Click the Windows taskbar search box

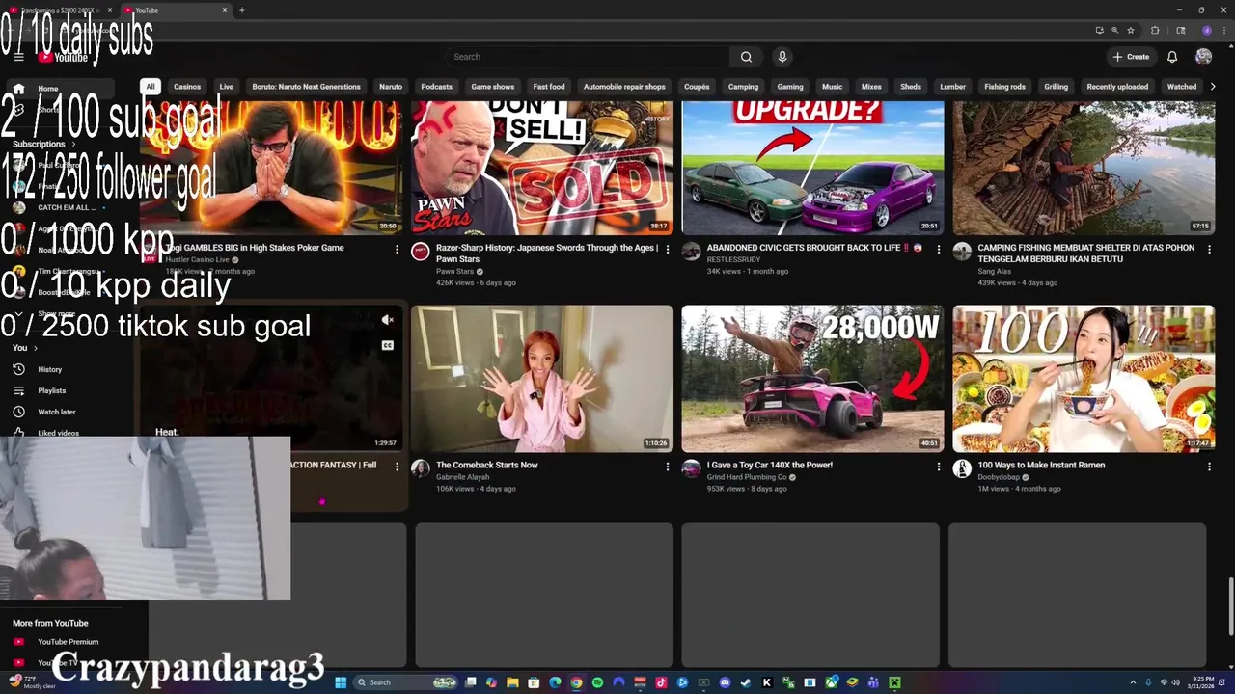[405, 682]
